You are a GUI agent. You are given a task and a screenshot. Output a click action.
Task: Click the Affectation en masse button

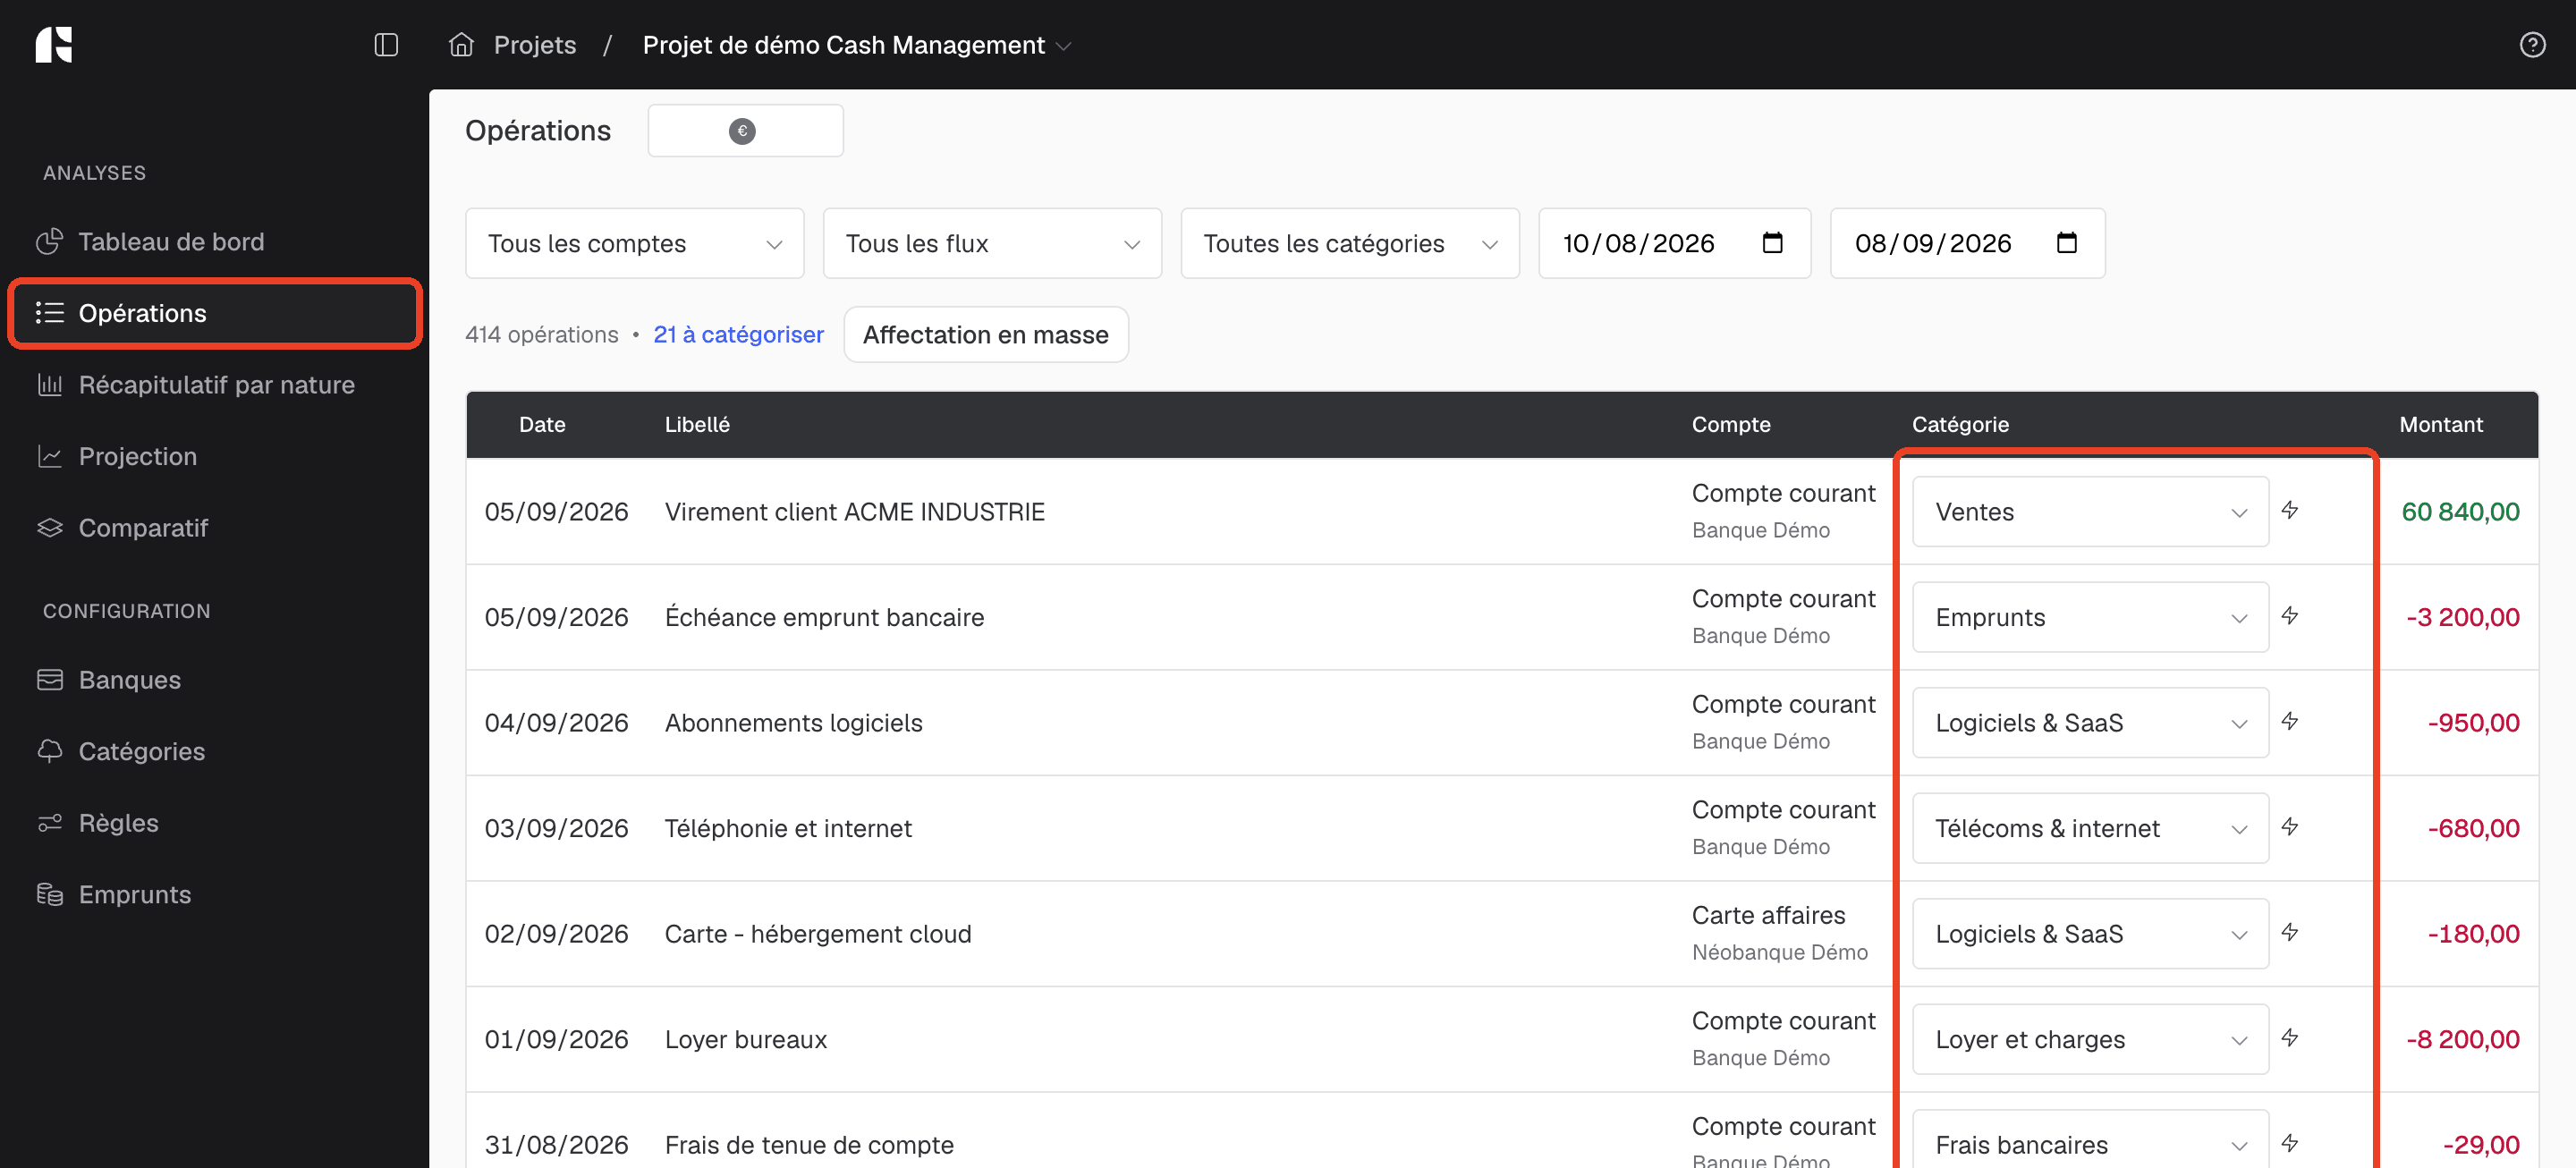pyautogui.click(x=986, y=334)
